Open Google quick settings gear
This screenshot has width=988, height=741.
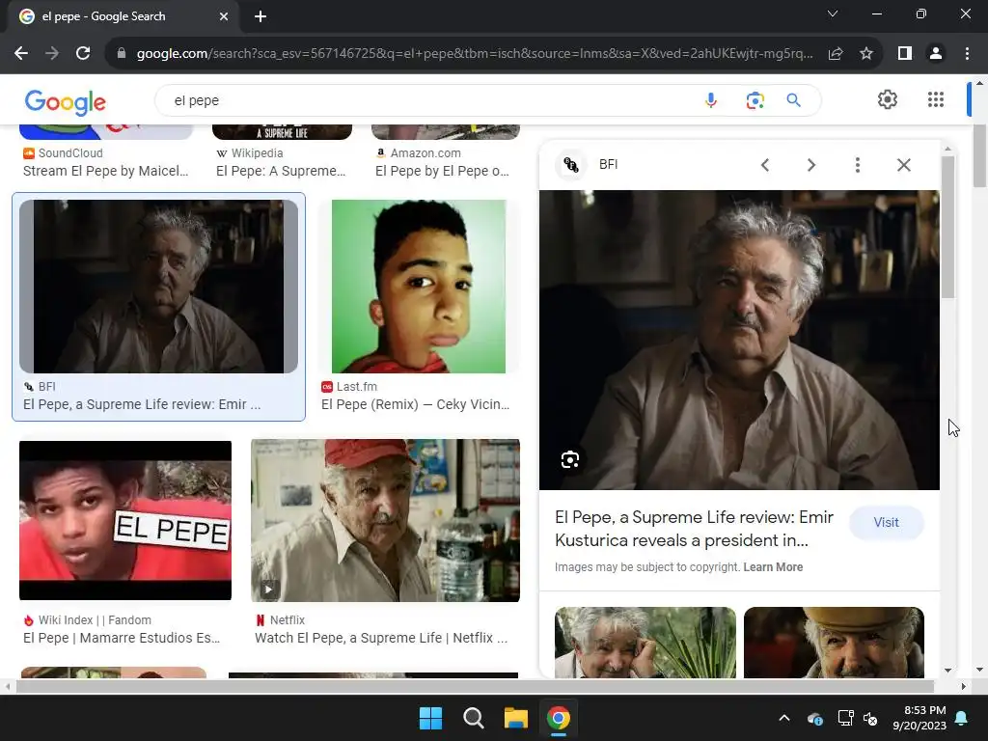pos(888,99)
